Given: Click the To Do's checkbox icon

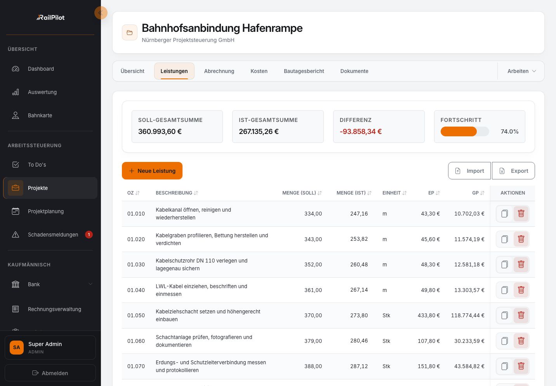Looking at the screenshot, I should tap(16, 165).
